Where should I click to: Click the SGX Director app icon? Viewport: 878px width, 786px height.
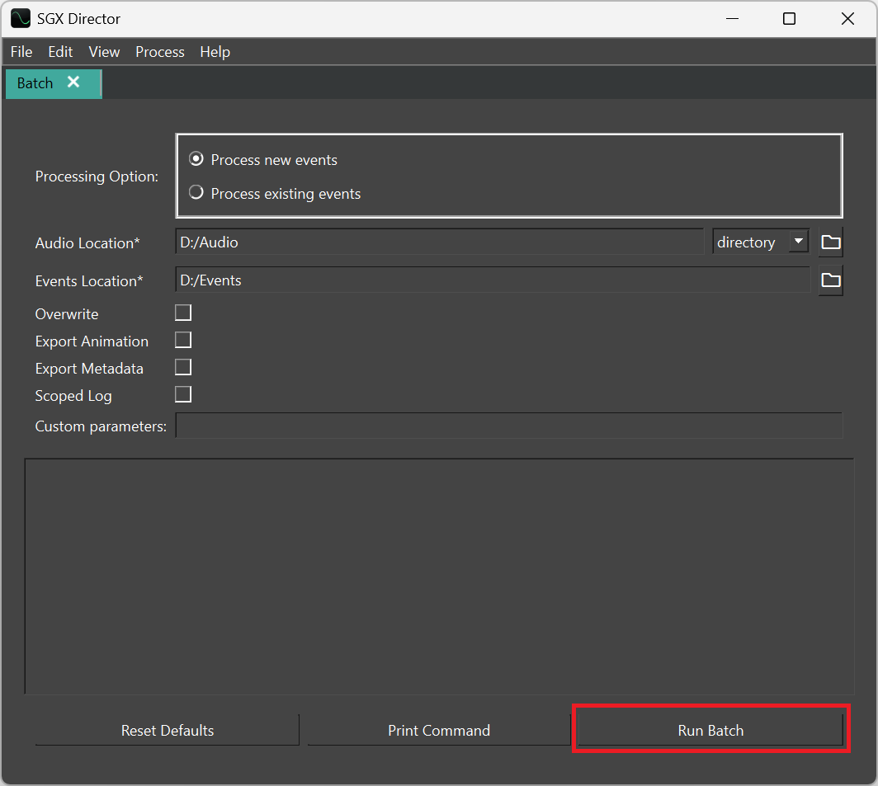[x=21, y=18]
